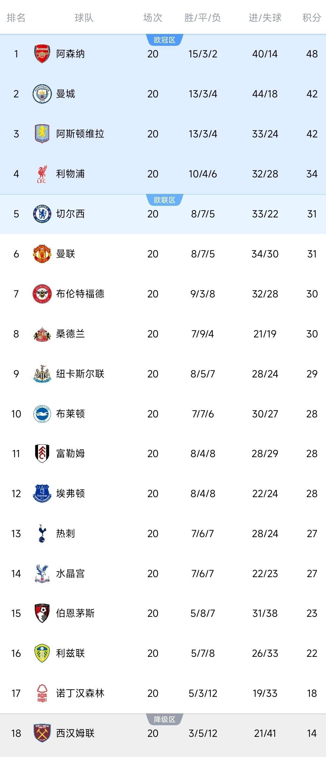
Task: Click the 水晶宫 team name
Action: click(x=70, y=573)
